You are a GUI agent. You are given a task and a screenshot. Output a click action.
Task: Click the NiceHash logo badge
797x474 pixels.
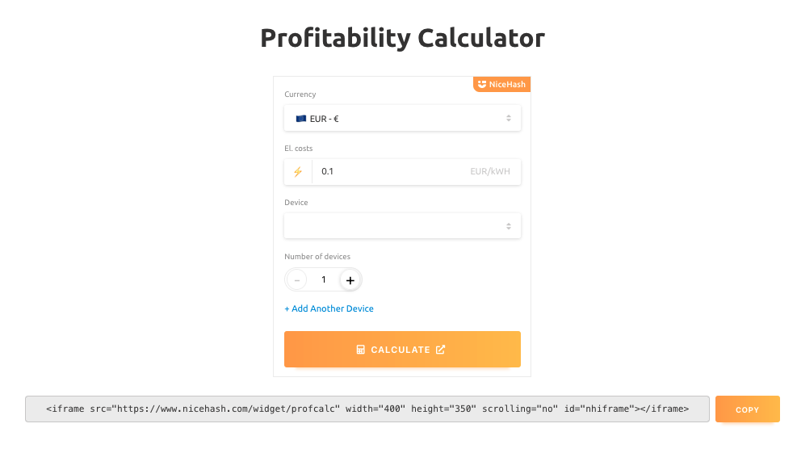click(x=501, y=84)
